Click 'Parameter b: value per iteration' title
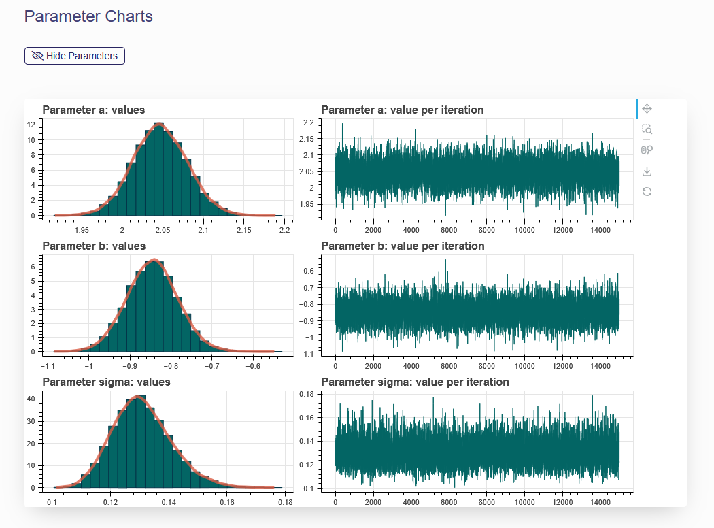714x528 pixels. coord(403,246)
